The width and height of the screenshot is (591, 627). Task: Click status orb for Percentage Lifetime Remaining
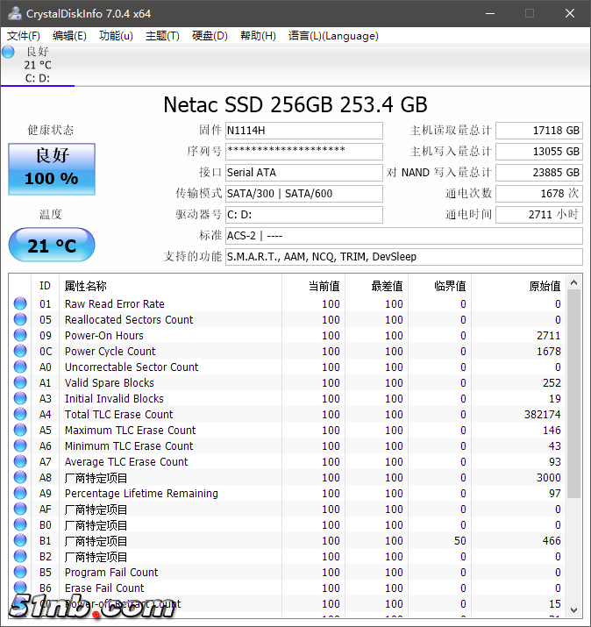pos(20,494)
